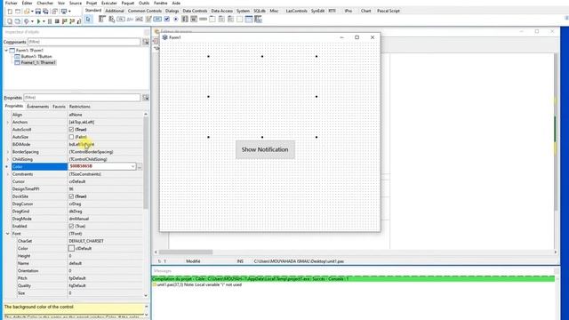Viewport: 569px width, 320px height.
Task: Click the Stop square icon
Action: (57, 21)
